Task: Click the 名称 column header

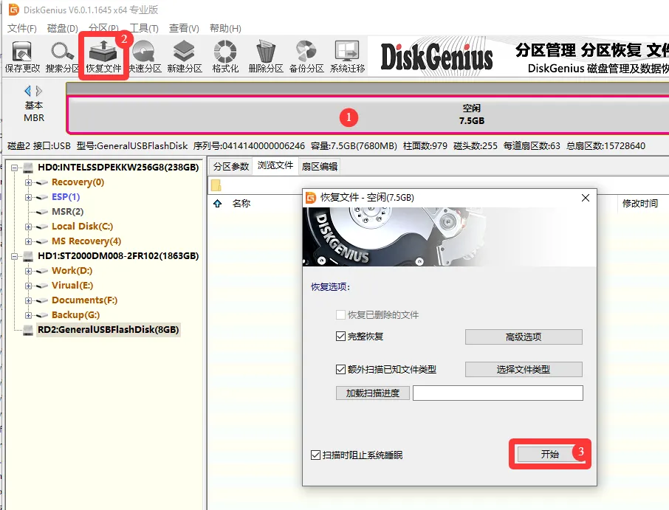Action: 241,204
